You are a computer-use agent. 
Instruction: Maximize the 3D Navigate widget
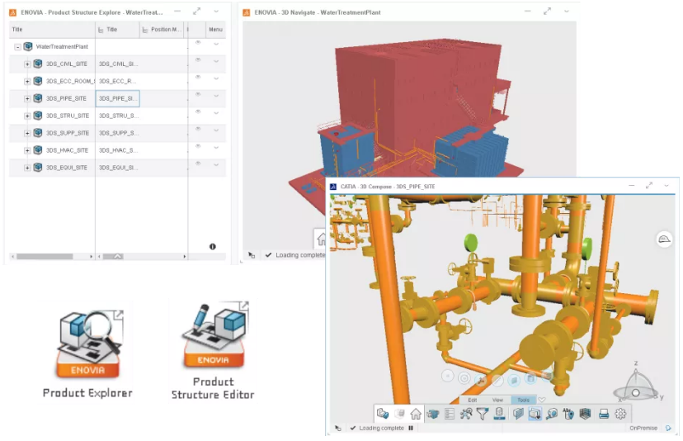click(x=547, y=12)
